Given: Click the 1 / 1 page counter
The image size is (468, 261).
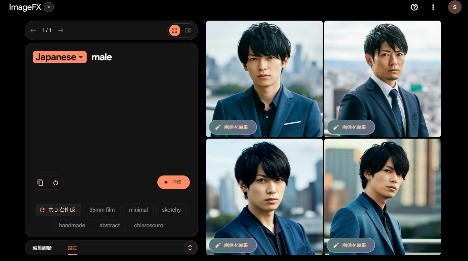Looking at the screenshot, I should coord(47,30).
